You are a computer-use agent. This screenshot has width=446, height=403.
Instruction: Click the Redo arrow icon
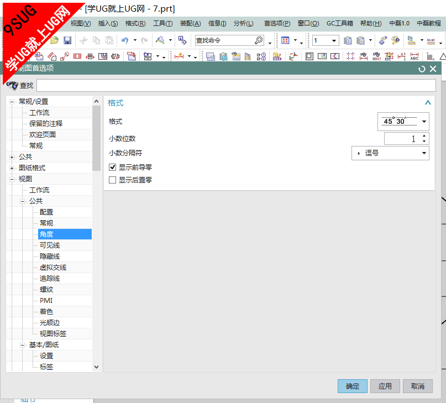(144, 40)
